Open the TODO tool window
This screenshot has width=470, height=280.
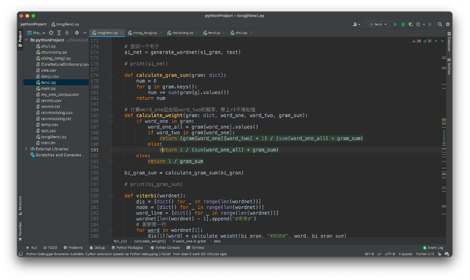tap(50, 248)
